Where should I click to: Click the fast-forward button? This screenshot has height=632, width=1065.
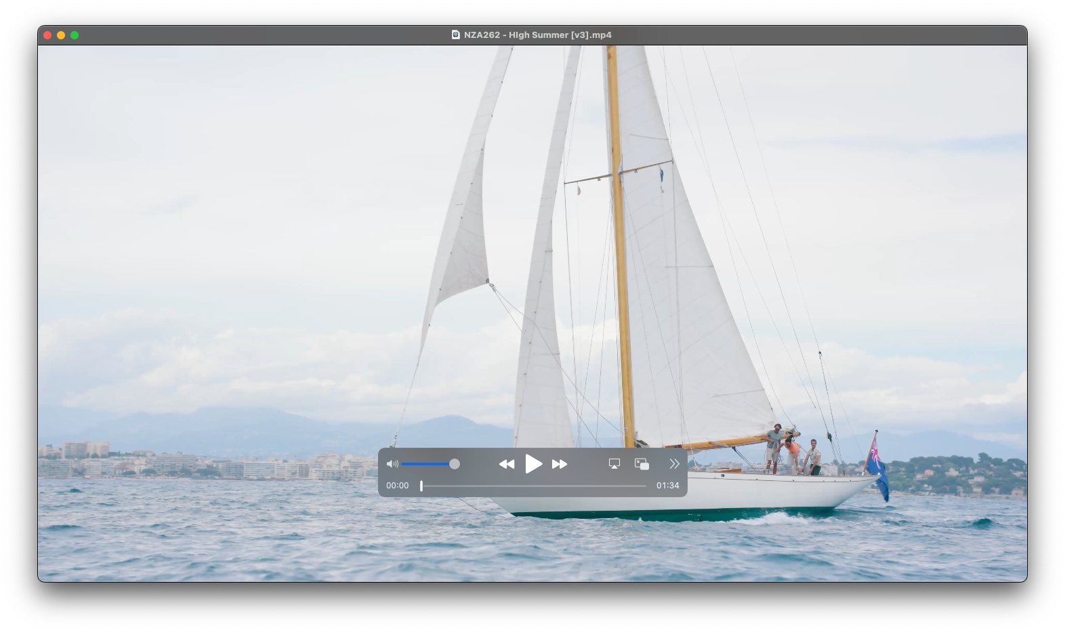[560, 464]
